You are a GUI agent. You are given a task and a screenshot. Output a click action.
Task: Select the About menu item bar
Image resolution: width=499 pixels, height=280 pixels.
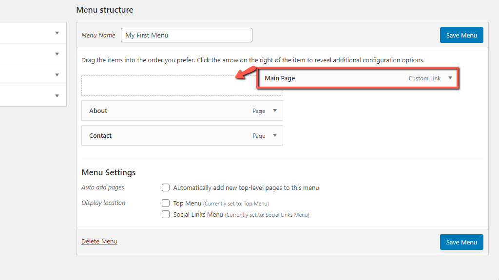(182, 111)
